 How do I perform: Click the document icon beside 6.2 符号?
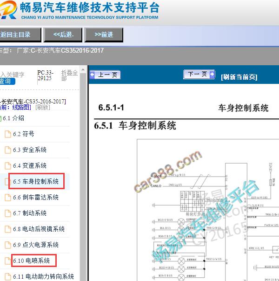(8, 134)
